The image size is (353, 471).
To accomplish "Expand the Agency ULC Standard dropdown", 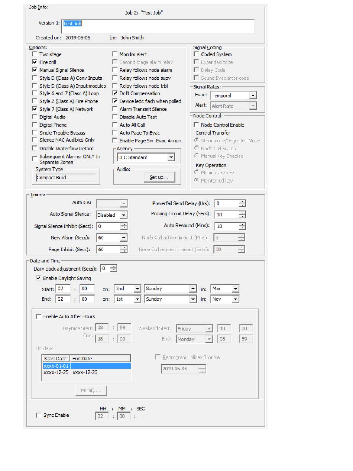I will [171, 157].
